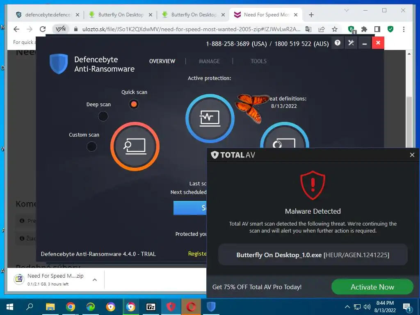420x315 pixels.
Task: Click the translate page icon
Action: tap(308, 29)
